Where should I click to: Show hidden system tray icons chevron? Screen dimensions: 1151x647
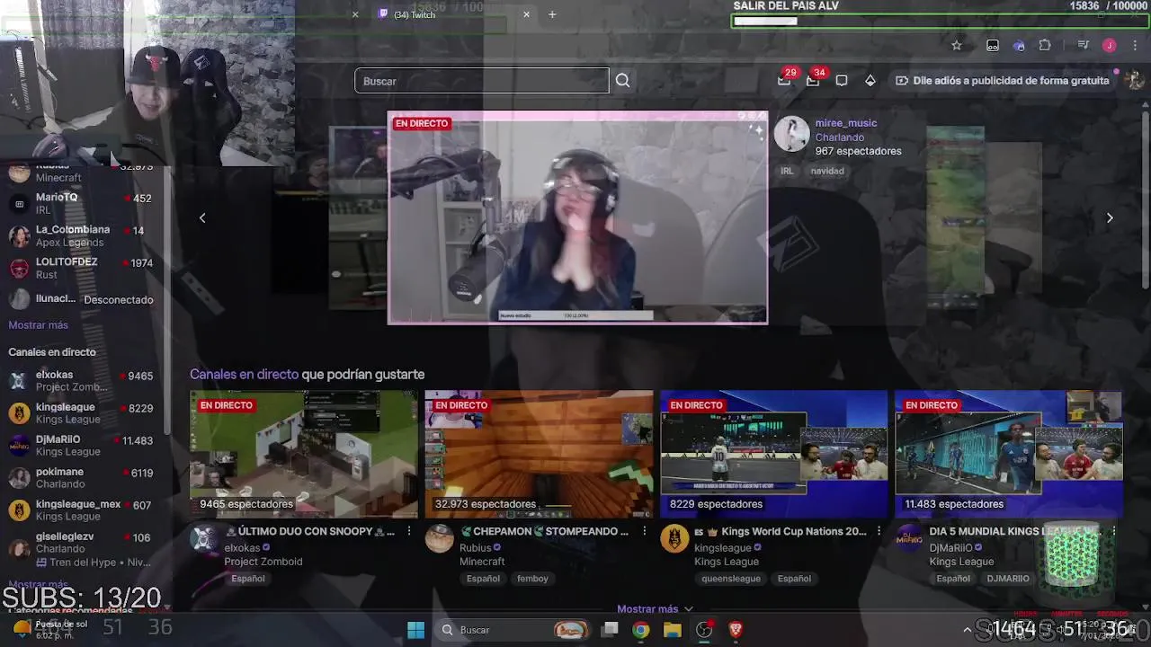click(968, 630)
